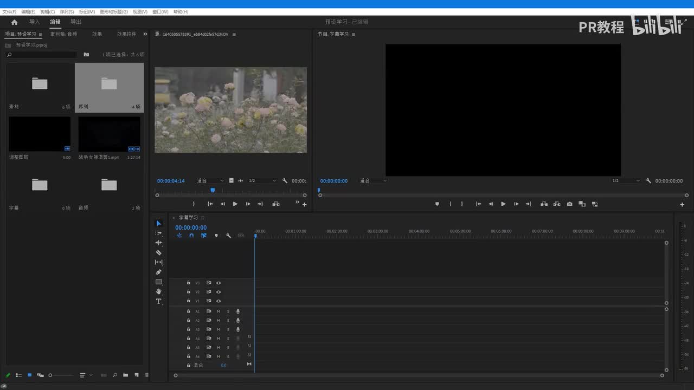Click Export Frame camera icon

pyautogui.click(x=569, y=204)
